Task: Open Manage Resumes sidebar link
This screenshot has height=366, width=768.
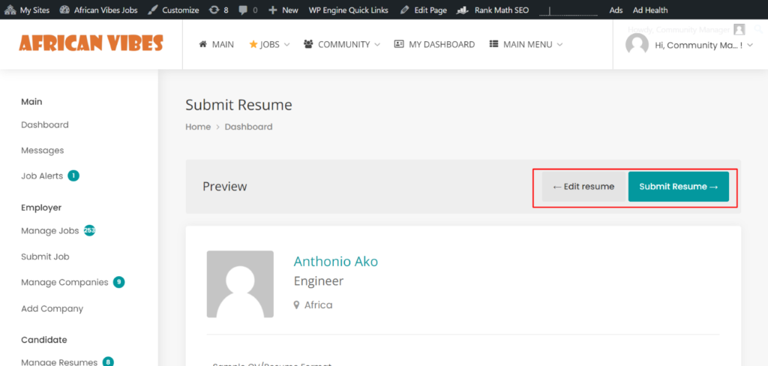Action: click(59, 362)
